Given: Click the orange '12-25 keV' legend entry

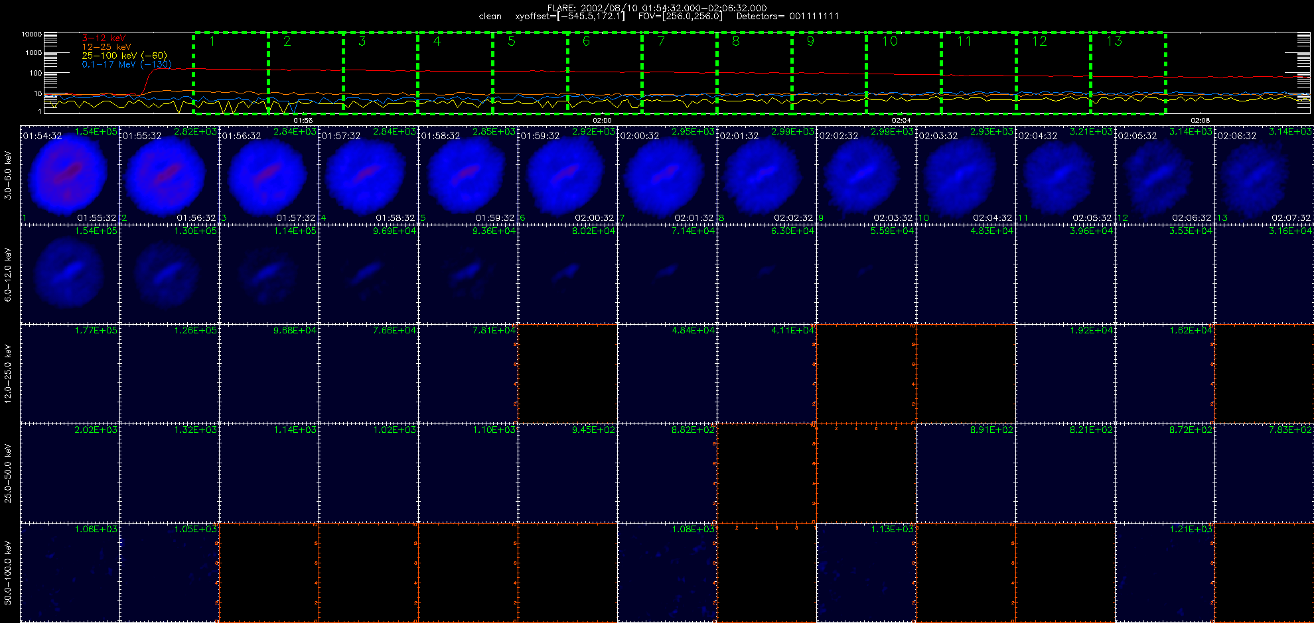Looking at the screenshot, I should pyautogui.click(x=106, y=47).
